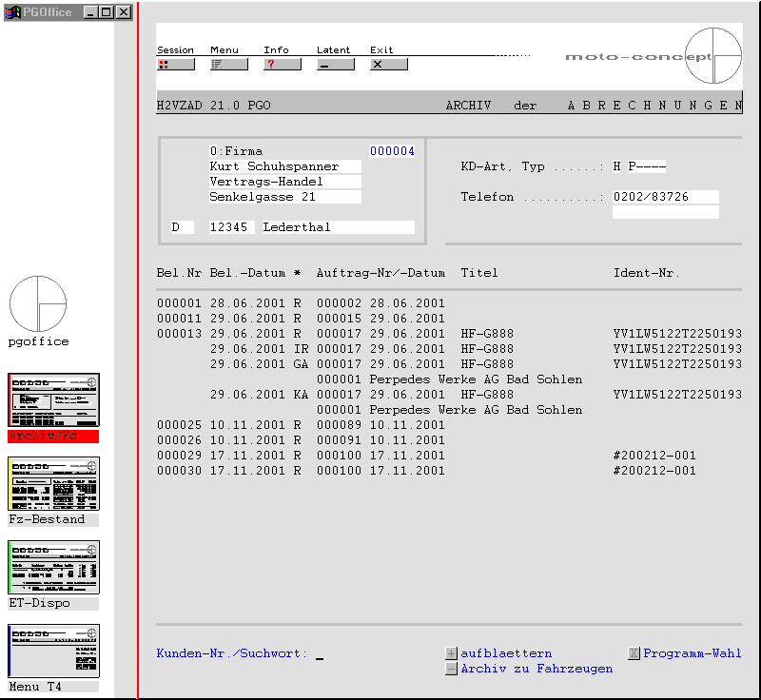Click the minus icon beside Archiv zu Fahrzeugen
This screenshot has height=700, width=761.
pos(451,670)
